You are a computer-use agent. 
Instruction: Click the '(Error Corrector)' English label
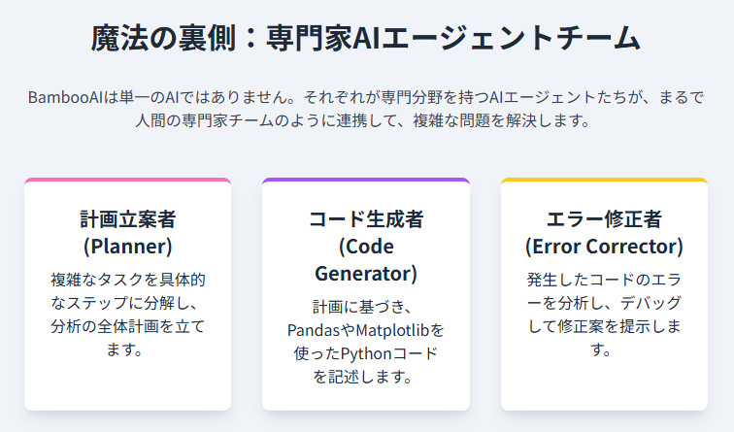click(604, 245)
